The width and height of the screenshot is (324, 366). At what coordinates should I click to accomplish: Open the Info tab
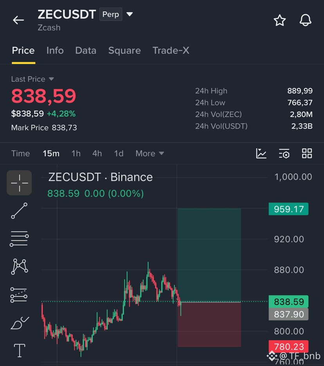click(x=55, y=50)
